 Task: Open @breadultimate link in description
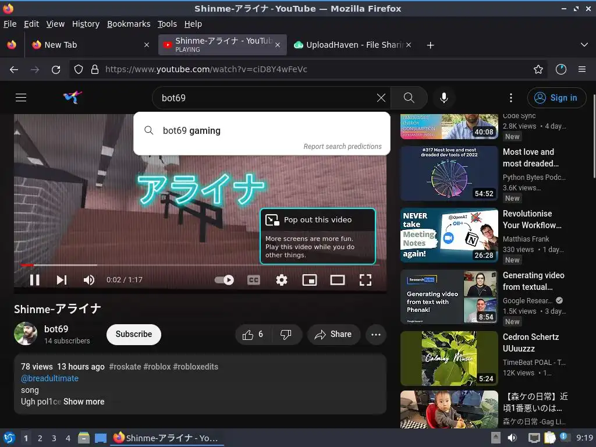50,378
